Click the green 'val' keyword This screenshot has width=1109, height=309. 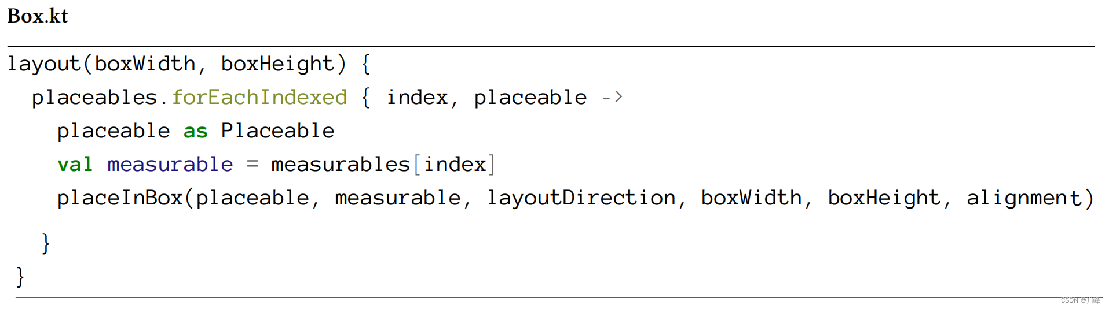(x=75, y=165)
